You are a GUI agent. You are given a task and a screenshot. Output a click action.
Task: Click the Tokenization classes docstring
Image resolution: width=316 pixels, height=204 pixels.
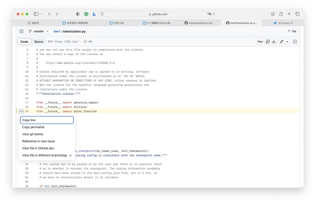[x=58, y=94]
